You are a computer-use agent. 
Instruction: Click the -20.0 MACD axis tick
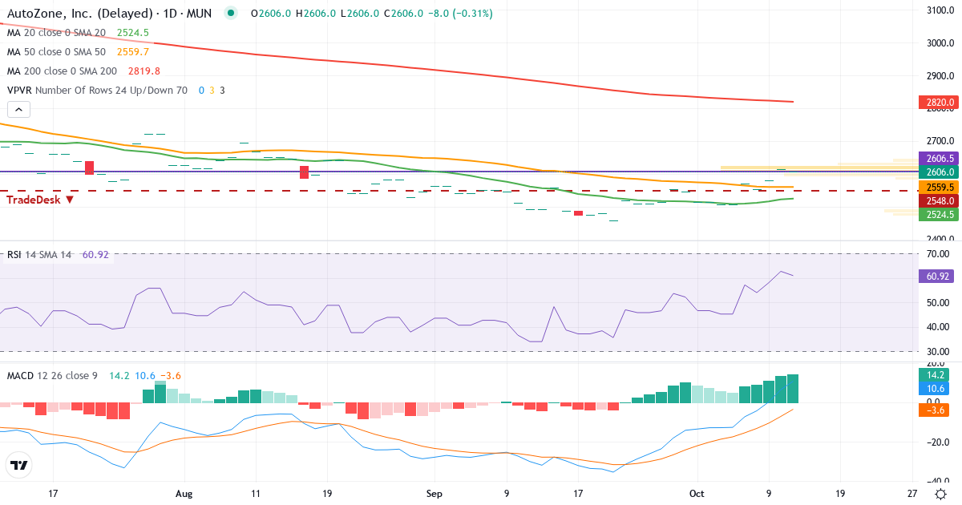[938, 442]
